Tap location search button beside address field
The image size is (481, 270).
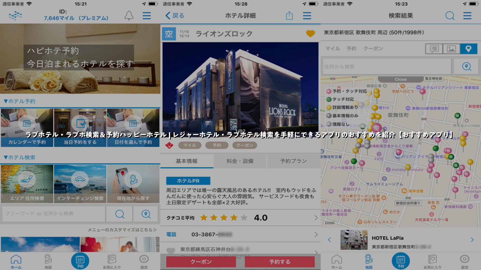(x=466, y=66)
